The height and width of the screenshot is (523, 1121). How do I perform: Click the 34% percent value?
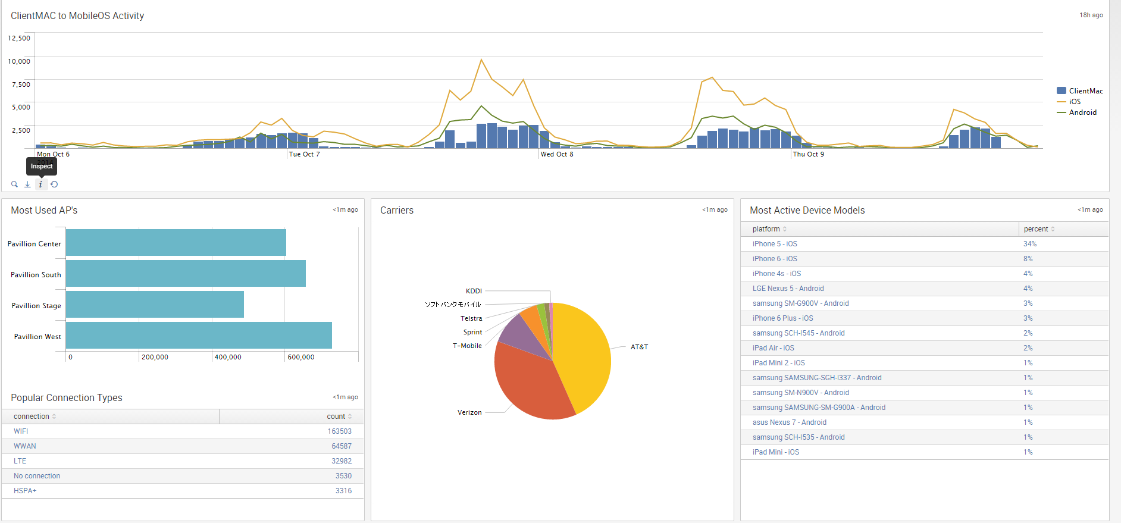tap(1030, 244)
